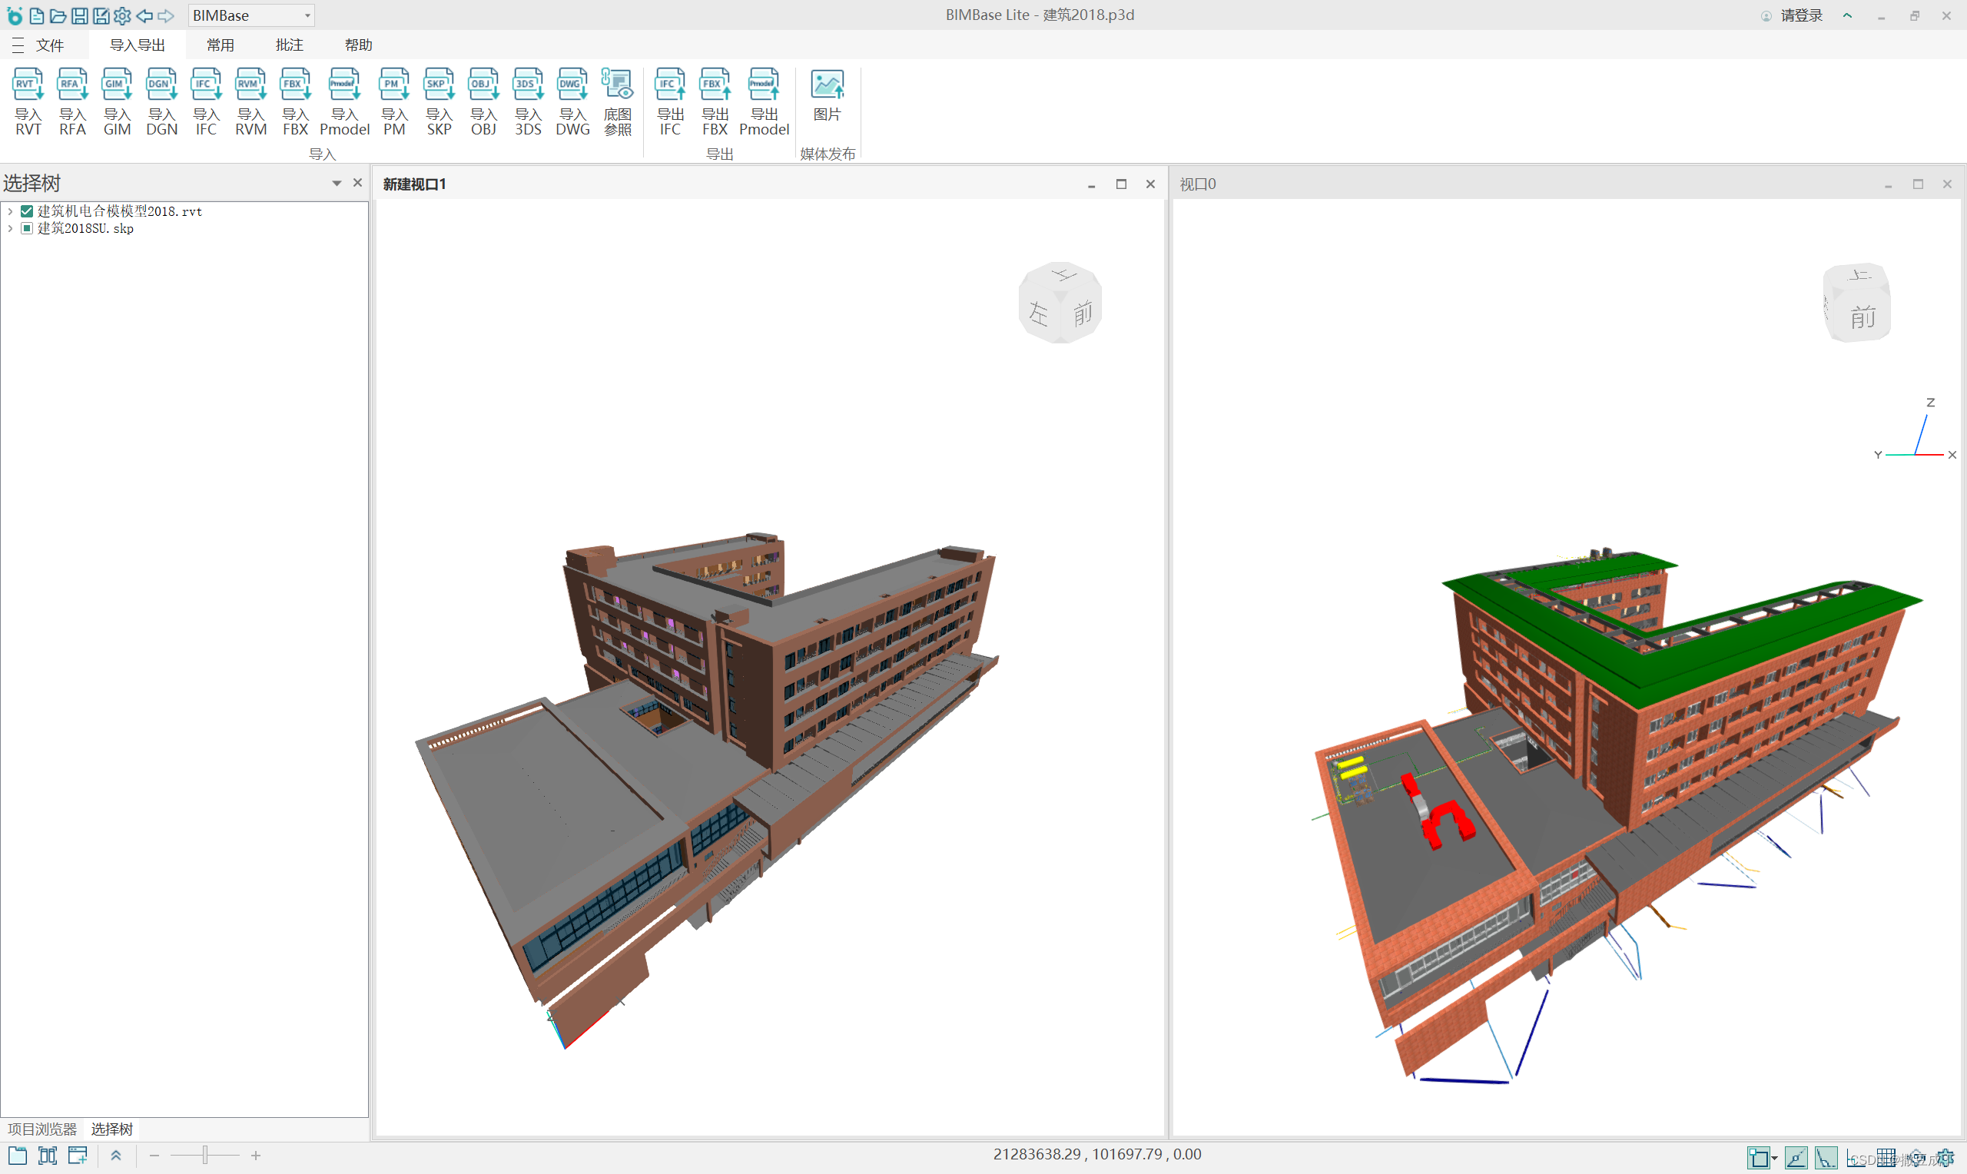Click the zoom slider handle in status bar
The width and height of the screenshot is (1967, 1174).
[x=205, y=1156]
